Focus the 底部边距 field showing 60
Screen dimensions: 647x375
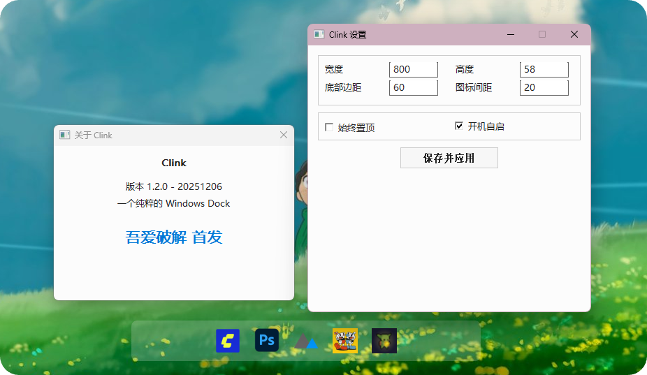(x=413, y=87)
